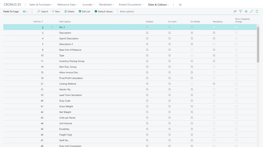263x147 pixels.
Task: Toggle Enabled checkbox for No. 2
Action: click(147, 27)
